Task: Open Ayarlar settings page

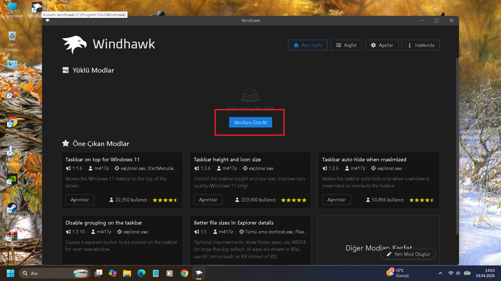Action: (x=382, y=45)
